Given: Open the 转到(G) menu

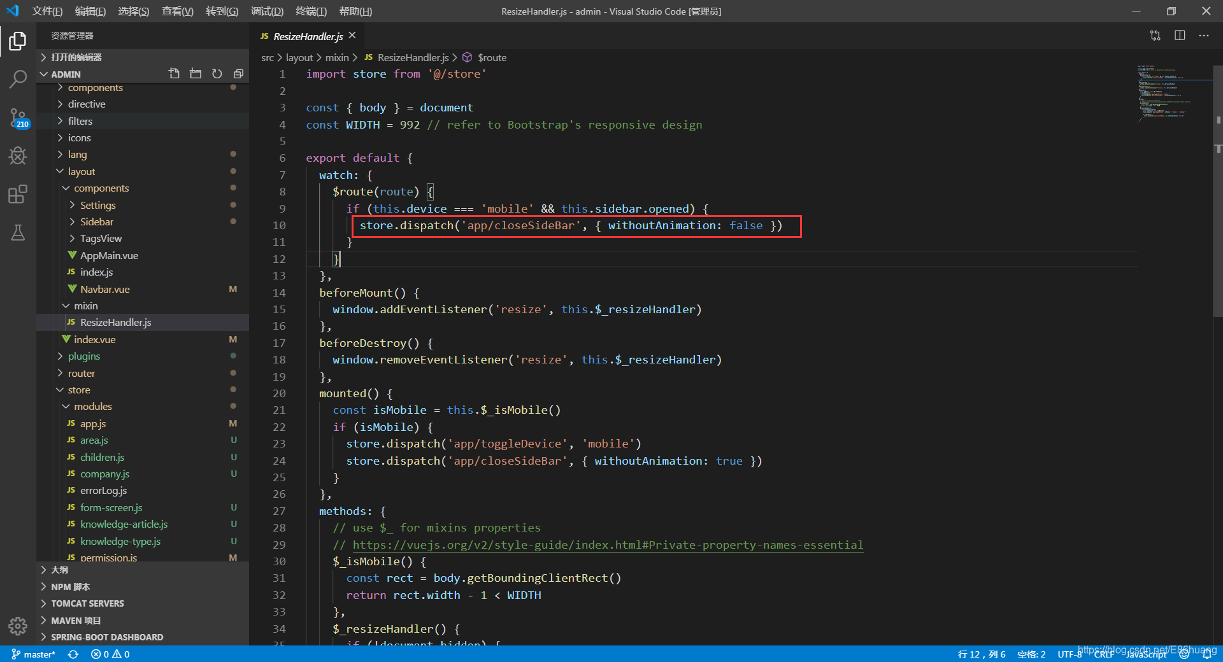Looking at the screenshot, I should click(222, 11).
